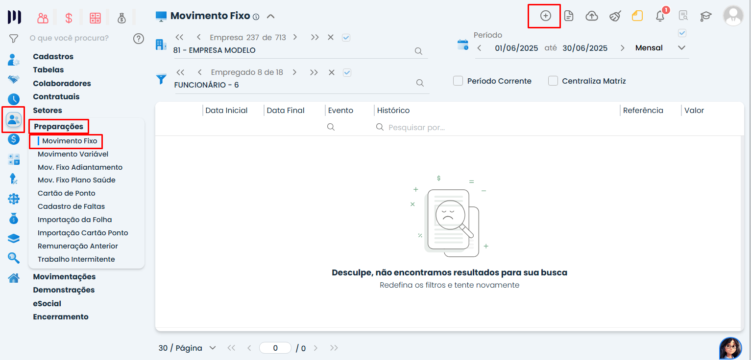The width and height of the screenshot is (751, 360).
Task: Open the eSocial section
Action: coord(47,304)
